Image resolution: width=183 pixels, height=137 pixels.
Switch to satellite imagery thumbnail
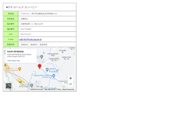(9, 86)
